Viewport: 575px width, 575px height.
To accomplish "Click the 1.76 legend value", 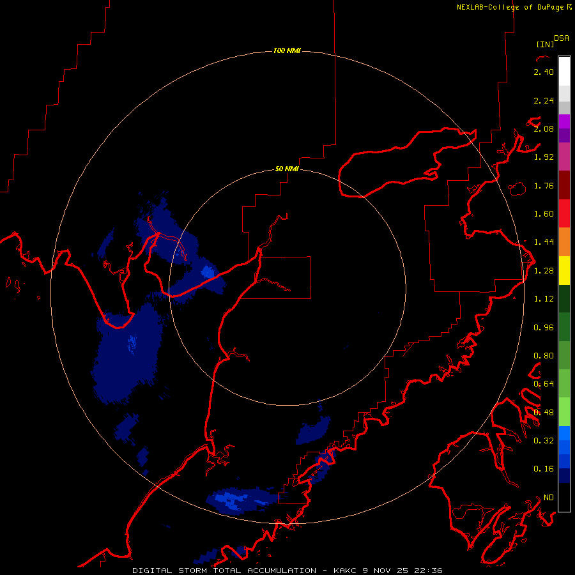I will 544,185.
